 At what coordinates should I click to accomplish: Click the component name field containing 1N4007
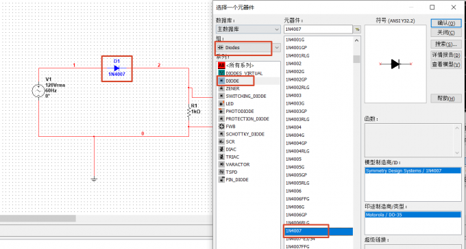pos(318,29)
